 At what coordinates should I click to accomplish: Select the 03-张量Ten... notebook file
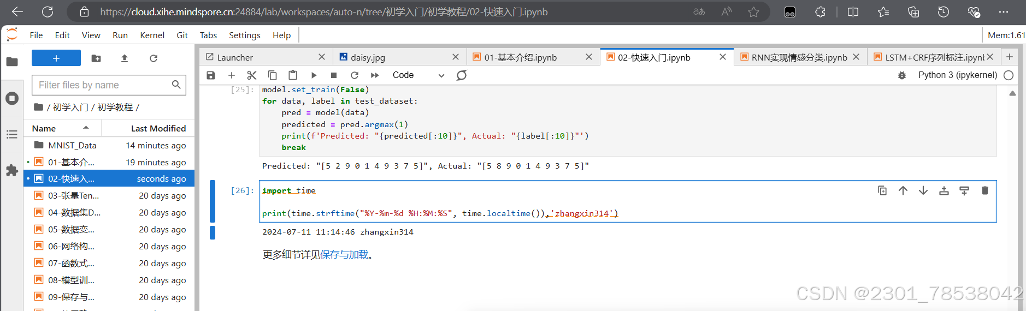point(109,195)
